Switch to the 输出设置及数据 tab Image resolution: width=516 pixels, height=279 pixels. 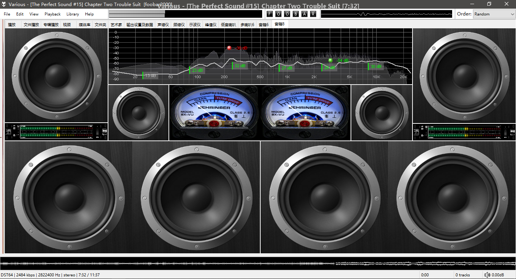[140, 25]
